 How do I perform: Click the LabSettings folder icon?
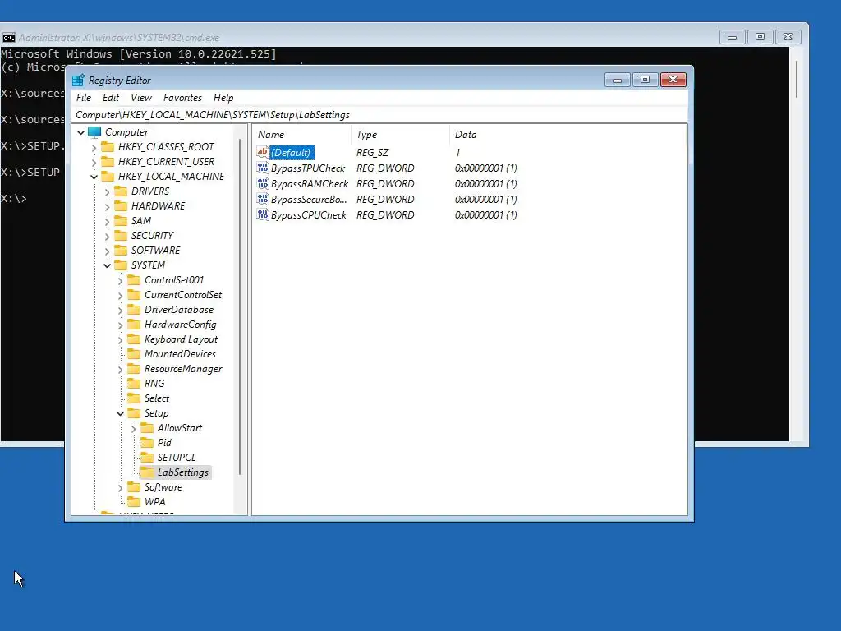pos(147,472)
